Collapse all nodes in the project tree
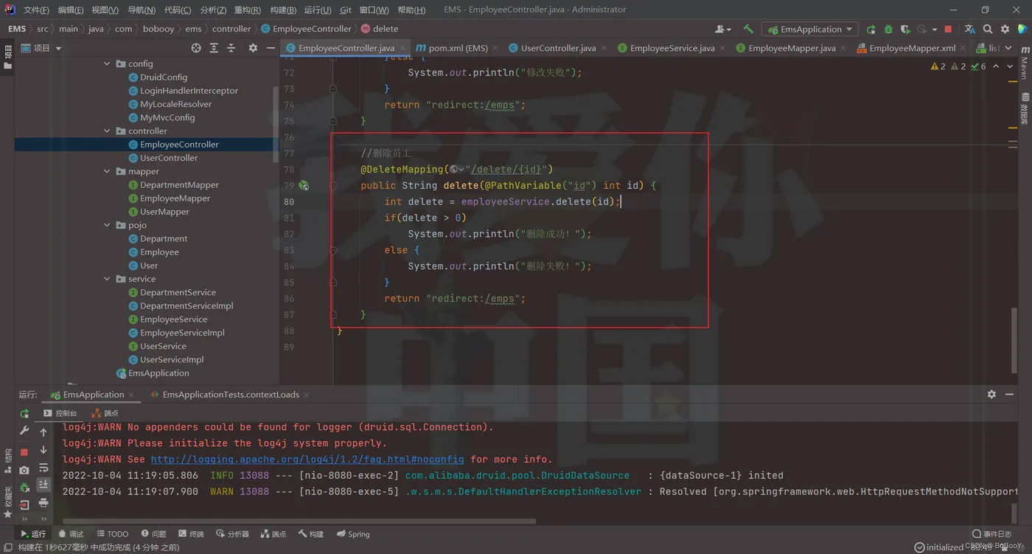Screen dimensions: 1032x554 tap(231, 48)
